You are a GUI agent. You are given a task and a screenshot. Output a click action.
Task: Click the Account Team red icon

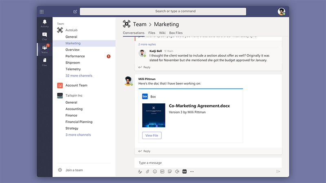coord(60,85)
